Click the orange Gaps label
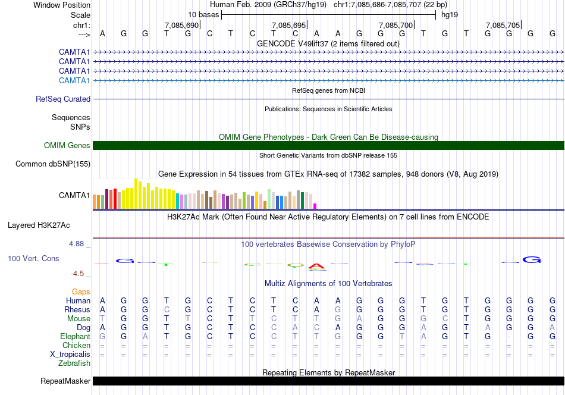Image resolution: width=565 pixels, height=395 pixels. [x=81, y=292]
